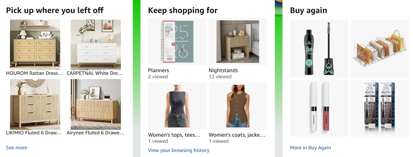This screenshot has height=157, width=413.
Task: Buy again the No Gray Quick Fix
Action: [380, 108]
